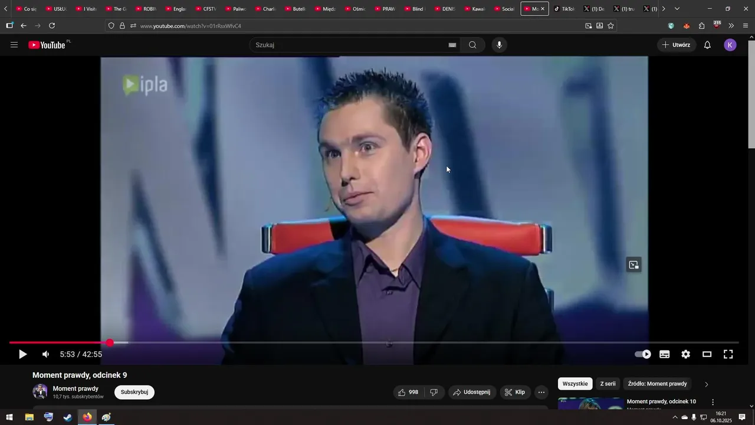755x425 pixels.
Task: Seek on the red video progress bar
Action: point(59,342)
